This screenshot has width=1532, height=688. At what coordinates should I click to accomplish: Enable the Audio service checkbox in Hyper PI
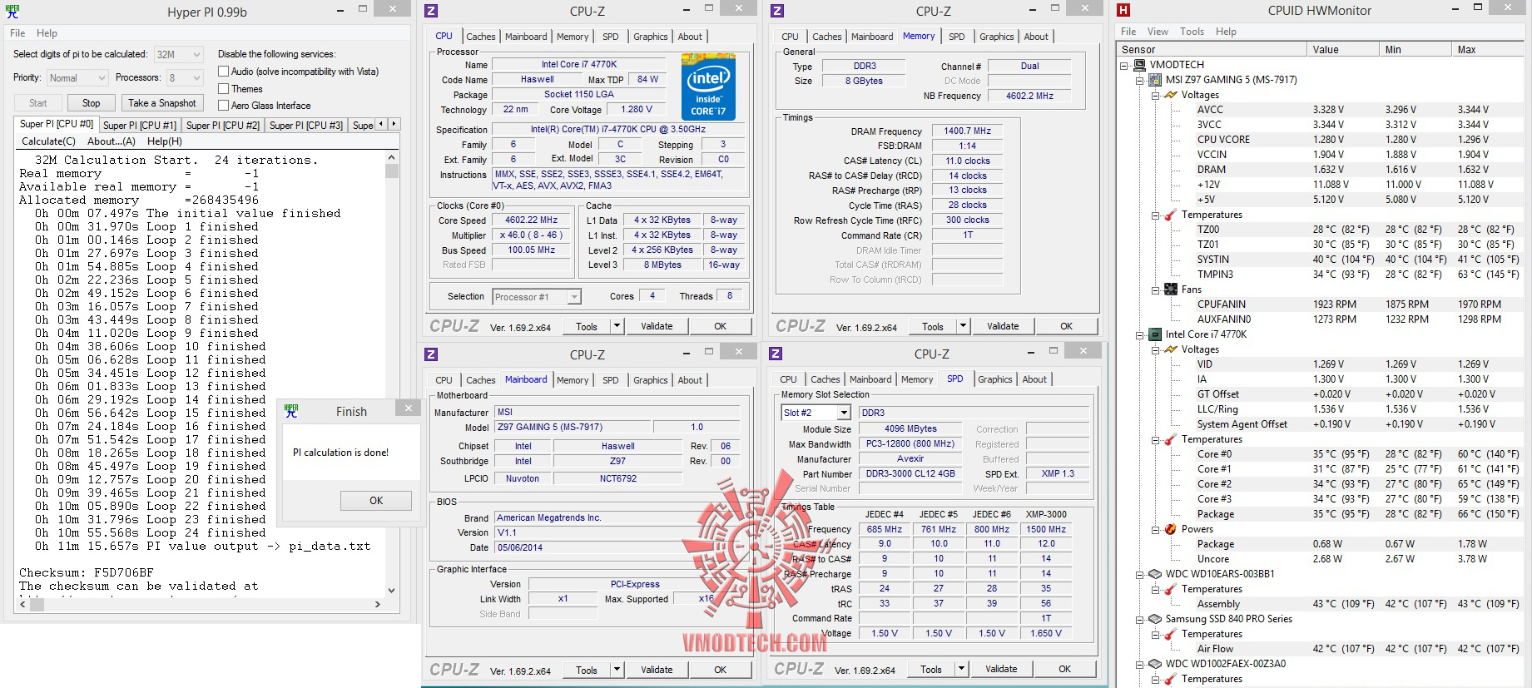pos(223,72)
